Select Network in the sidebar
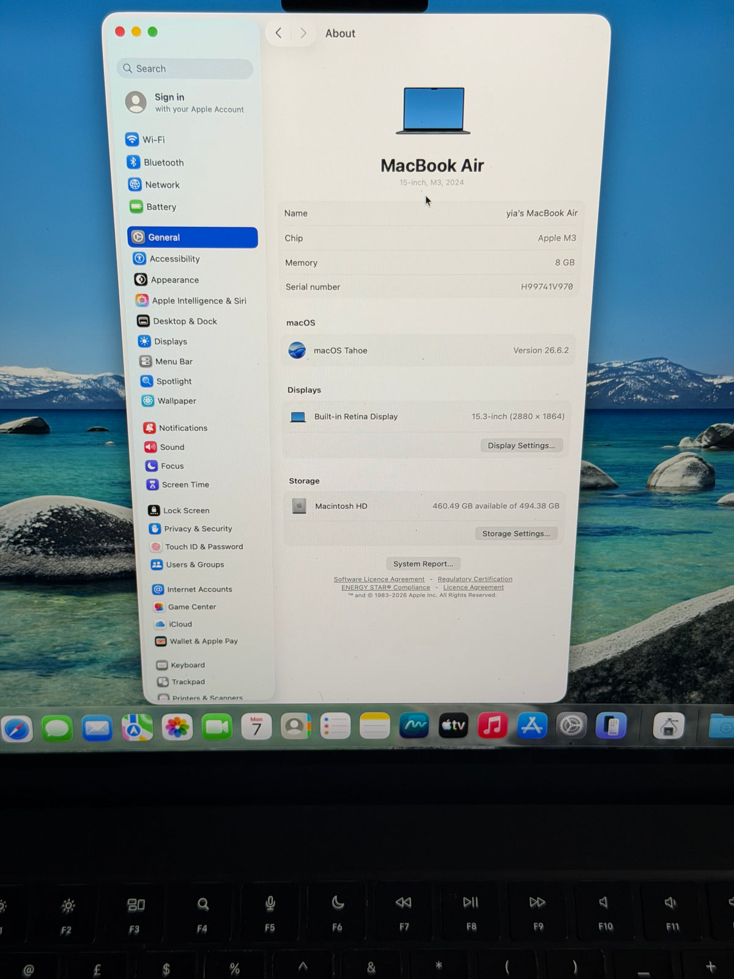734x979 pixels. coord(154,185)
